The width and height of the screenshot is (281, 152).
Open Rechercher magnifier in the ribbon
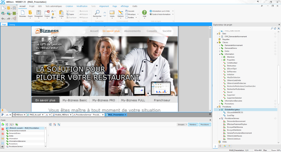[97, 13]
